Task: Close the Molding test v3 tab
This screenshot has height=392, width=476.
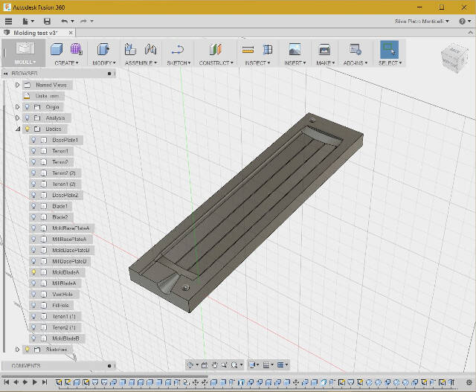Action: pos(71,33)
